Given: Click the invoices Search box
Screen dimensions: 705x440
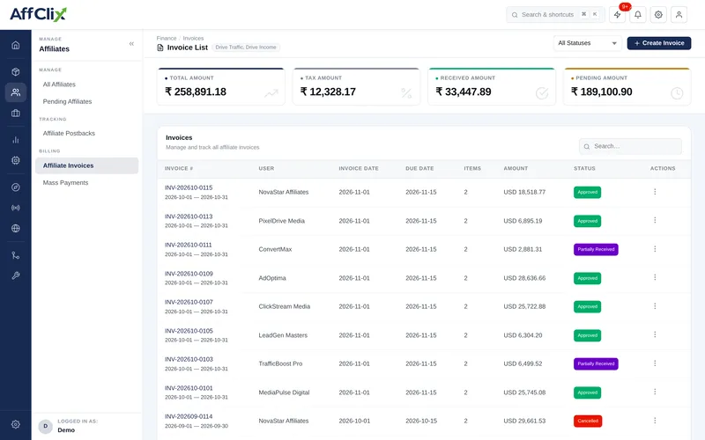Looking at the screenshot, I should (630, 146).
